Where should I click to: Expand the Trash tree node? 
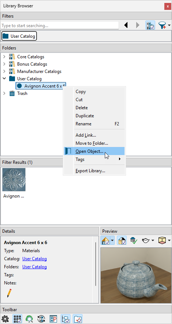[x=4, y=93]
